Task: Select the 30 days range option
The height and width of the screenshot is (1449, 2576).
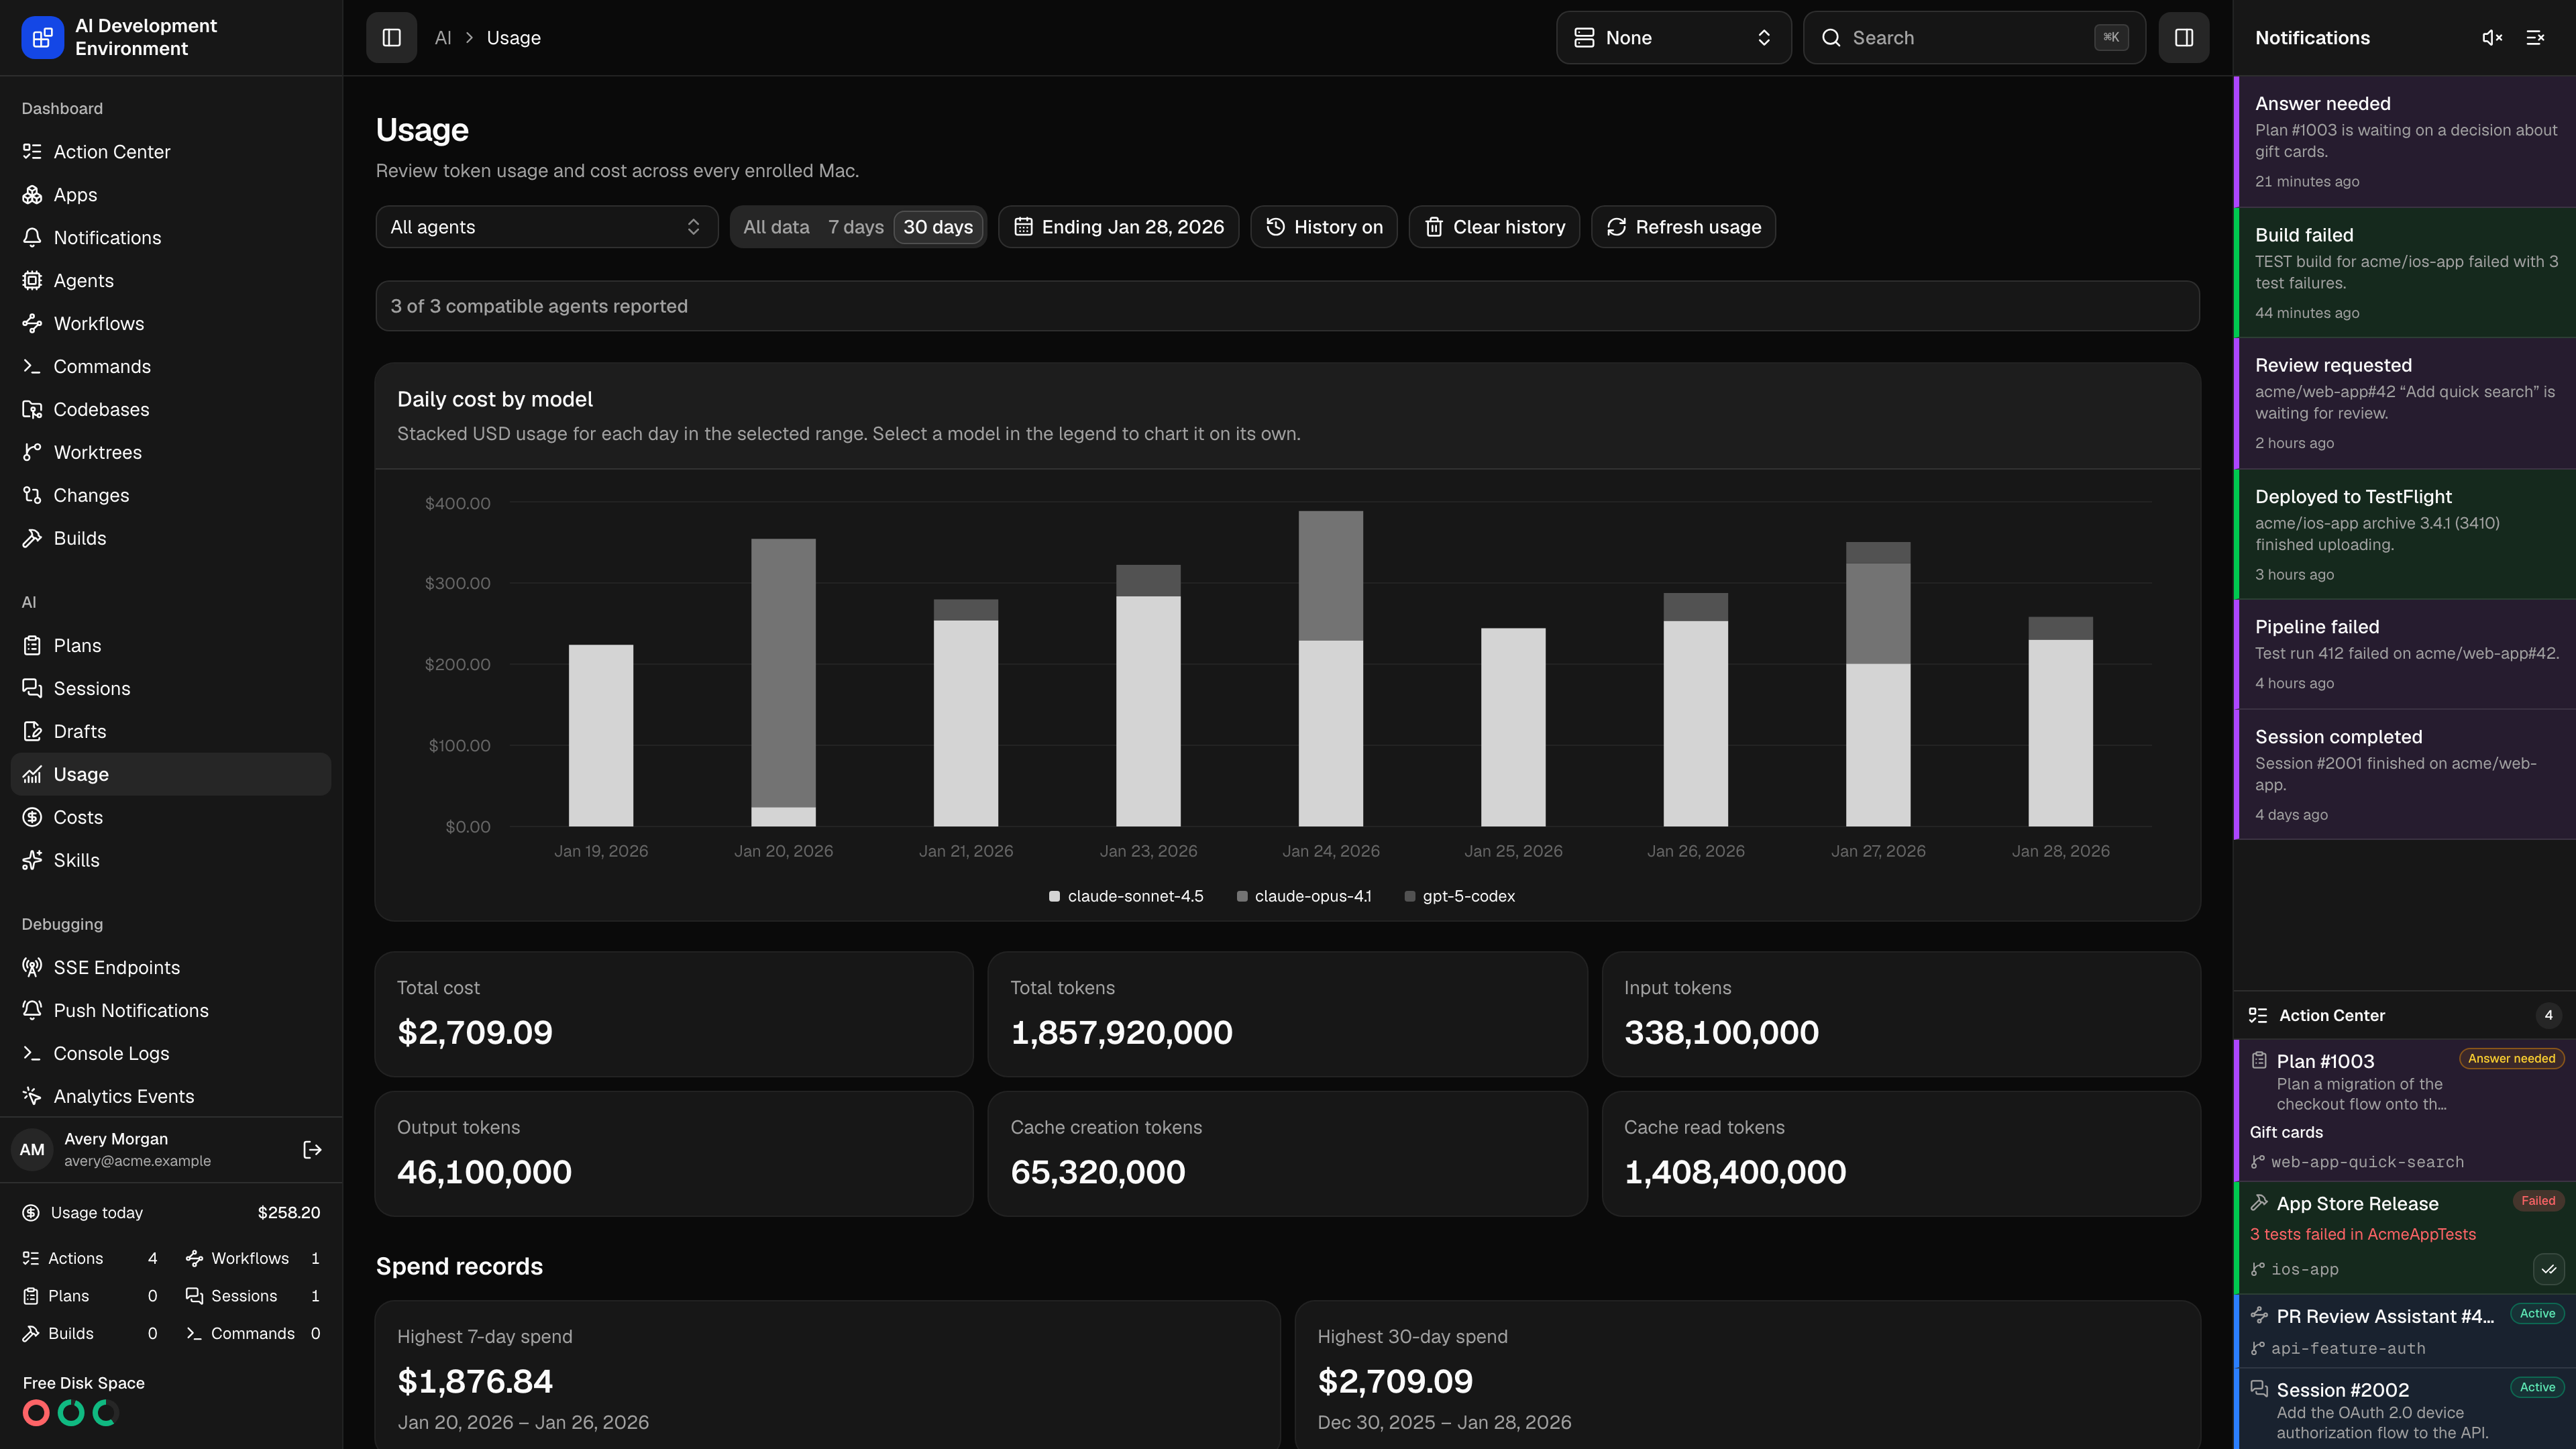Action: [x=938, y=227]
